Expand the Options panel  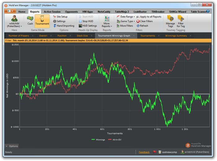12,146
